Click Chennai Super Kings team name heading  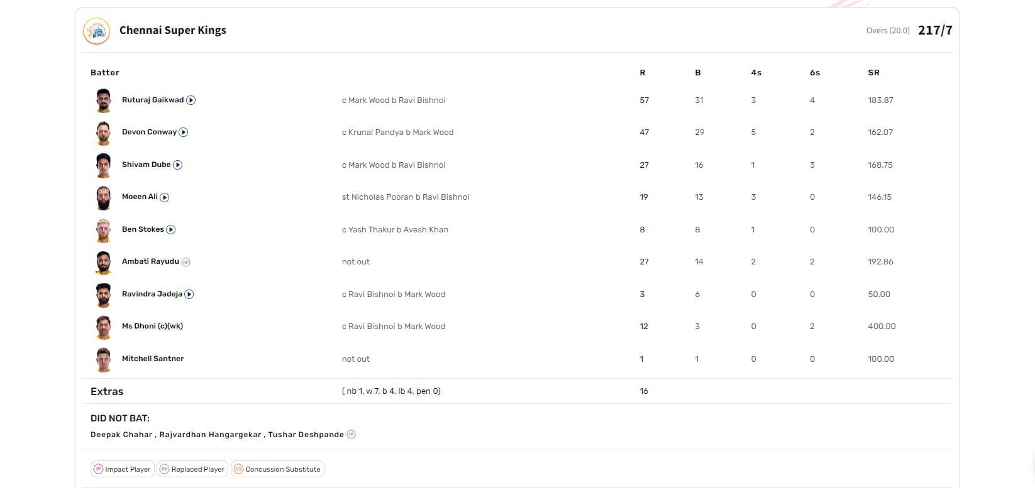pyautogui.click(x=173, y=30)
